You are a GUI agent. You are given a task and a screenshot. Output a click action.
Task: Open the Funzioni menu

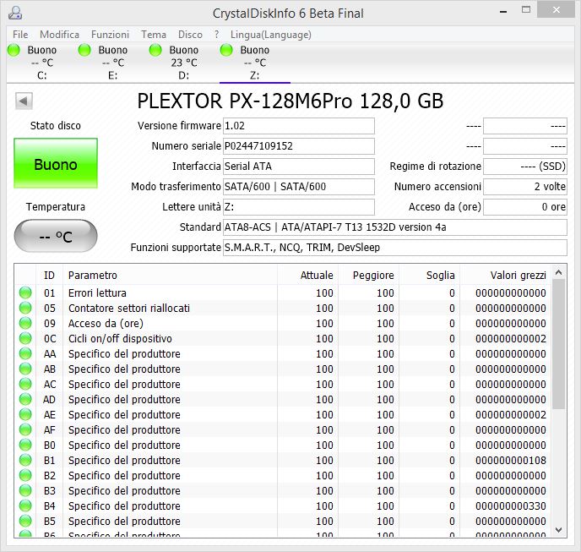tap(110, 35)
